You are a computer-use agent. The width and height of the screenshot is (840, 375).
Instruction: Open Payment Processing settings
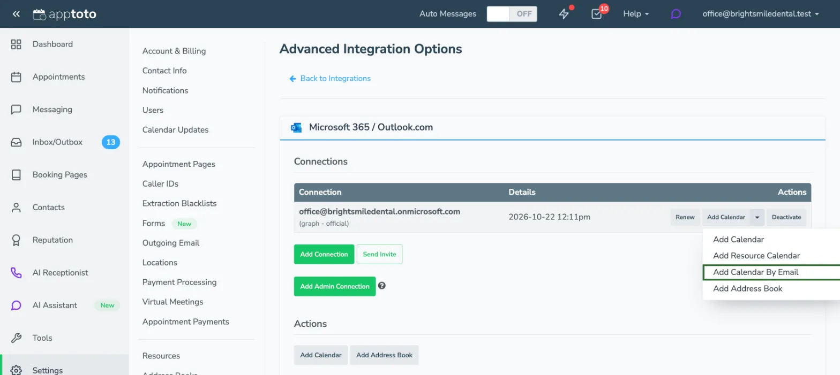179,282
